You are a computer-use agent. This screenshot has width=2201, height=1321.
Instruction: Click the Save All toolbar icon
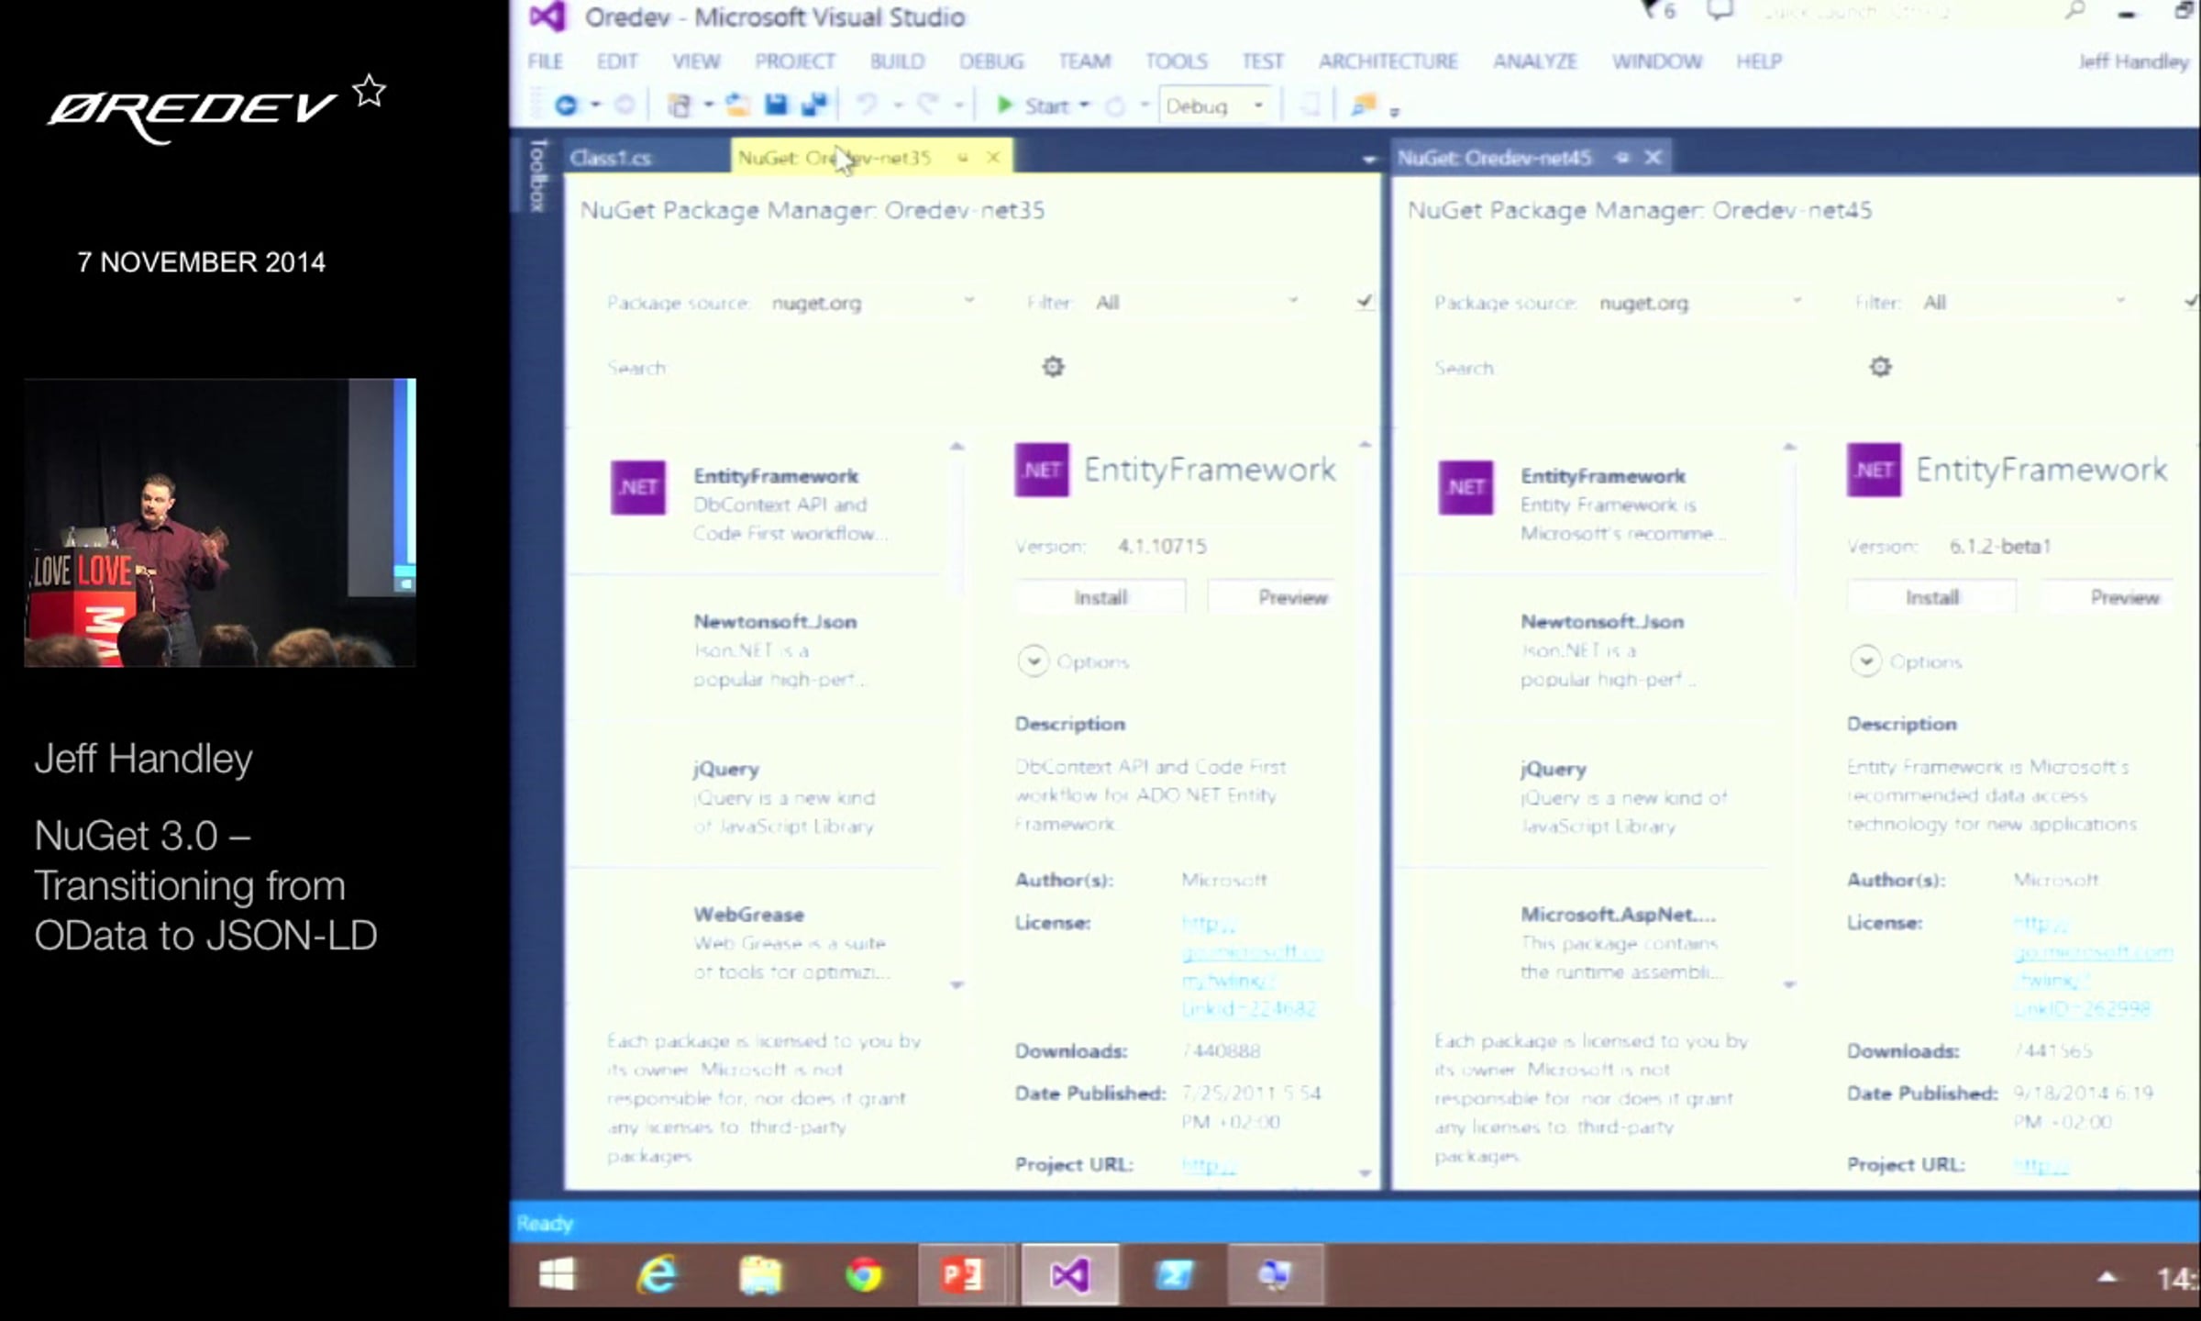tap(814, 105)
